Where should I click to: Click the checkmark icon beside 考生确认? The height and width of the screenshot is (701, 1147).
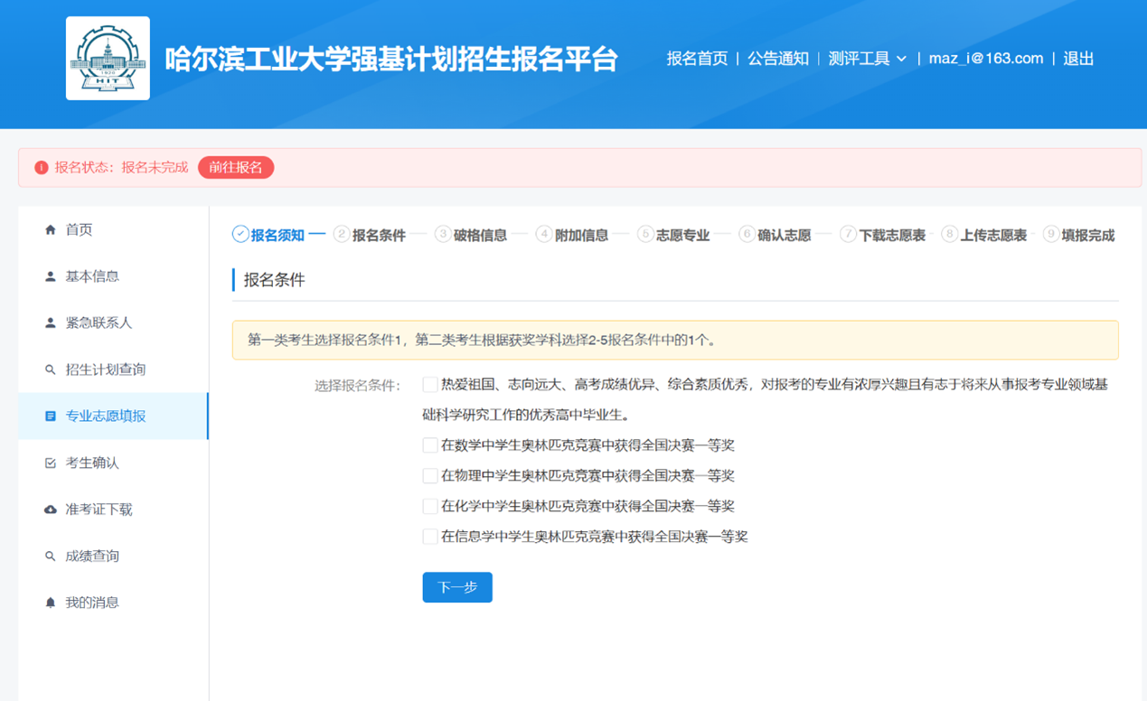51,463
